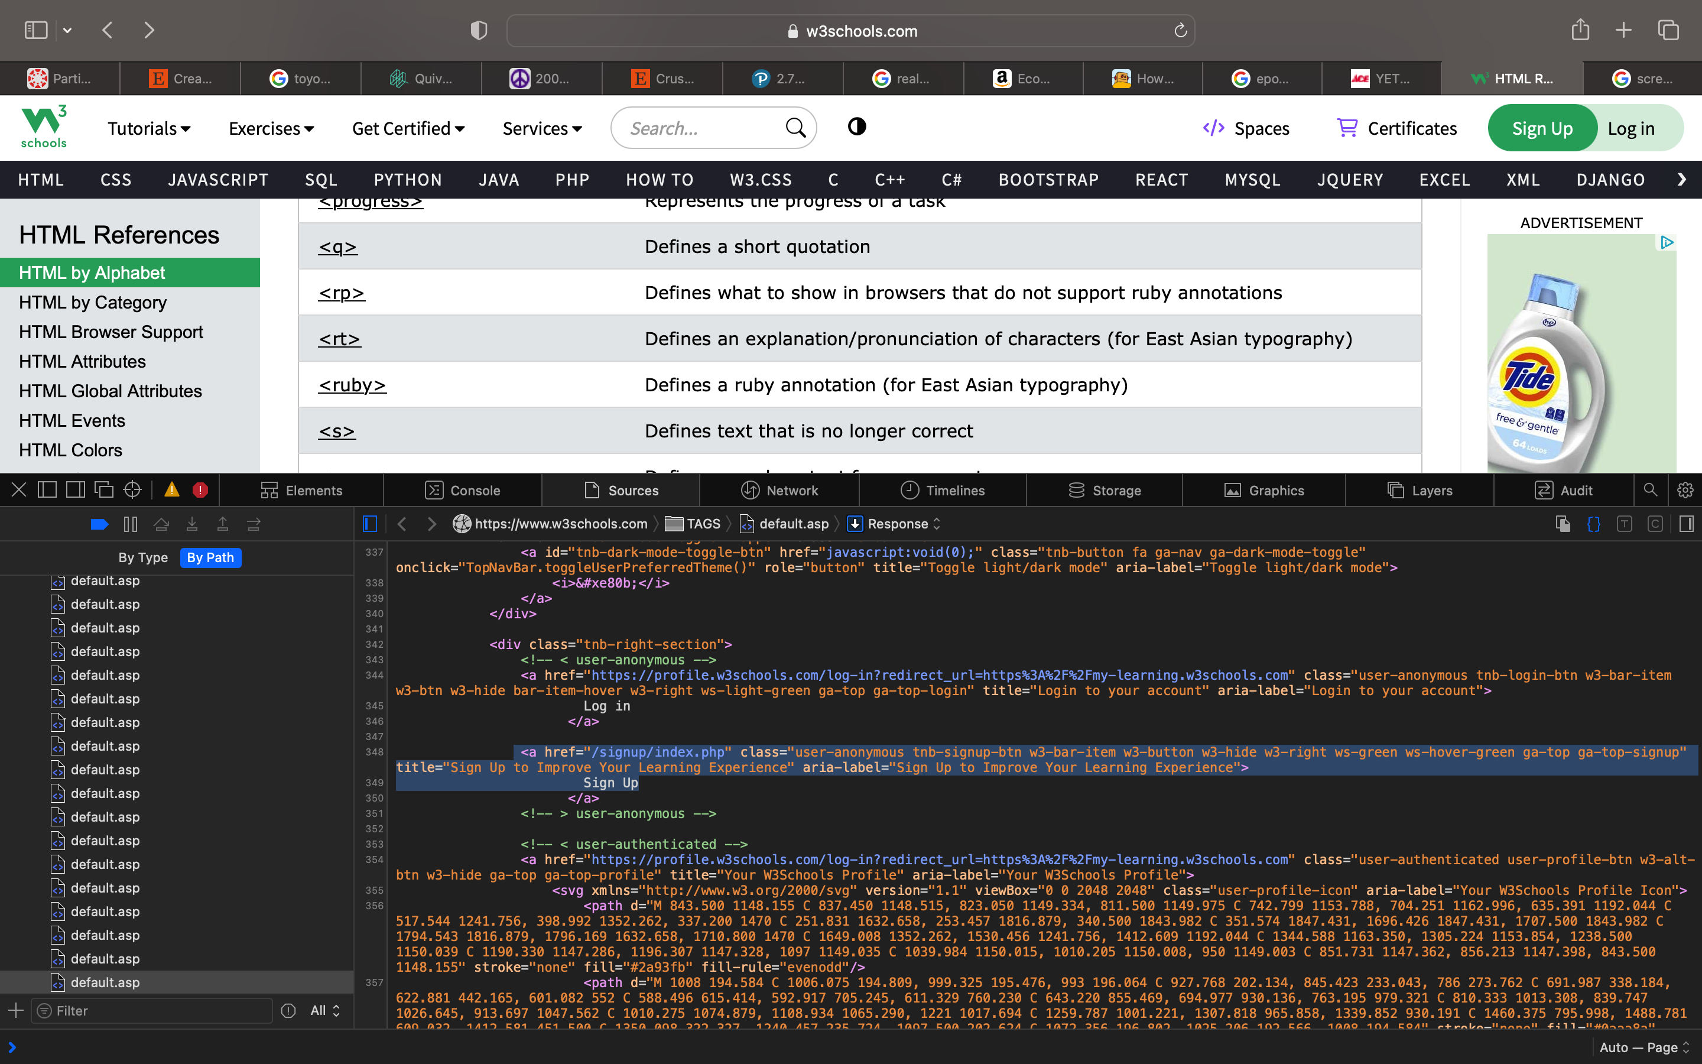Viewport: 1702px width, 1064px height.
Task: Dock Web Inspector to the left side
Action: coord(47,490)
